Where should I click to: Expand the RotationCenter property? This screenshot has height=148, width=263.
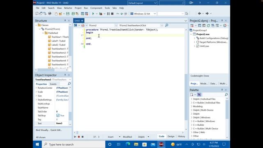coord(36,88)
